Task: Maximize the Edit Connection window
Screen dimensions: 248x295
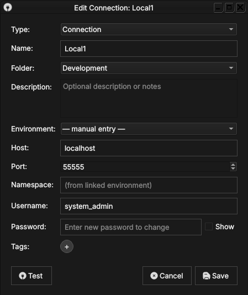Action: point(229,8)
